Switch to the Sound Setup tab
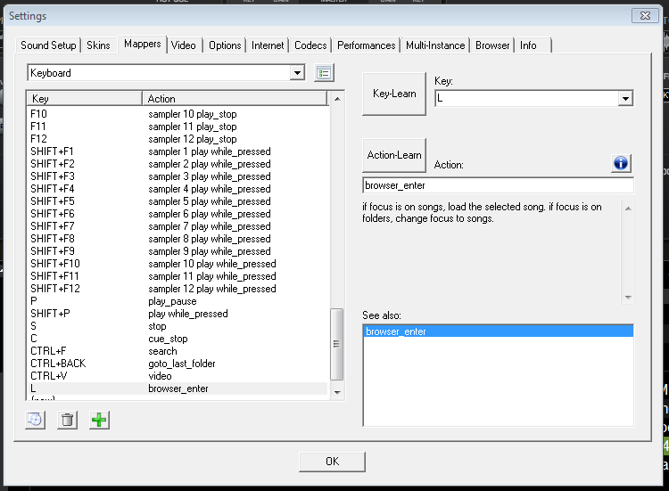This screenshot has height=491, width=669. pos(48,45)
